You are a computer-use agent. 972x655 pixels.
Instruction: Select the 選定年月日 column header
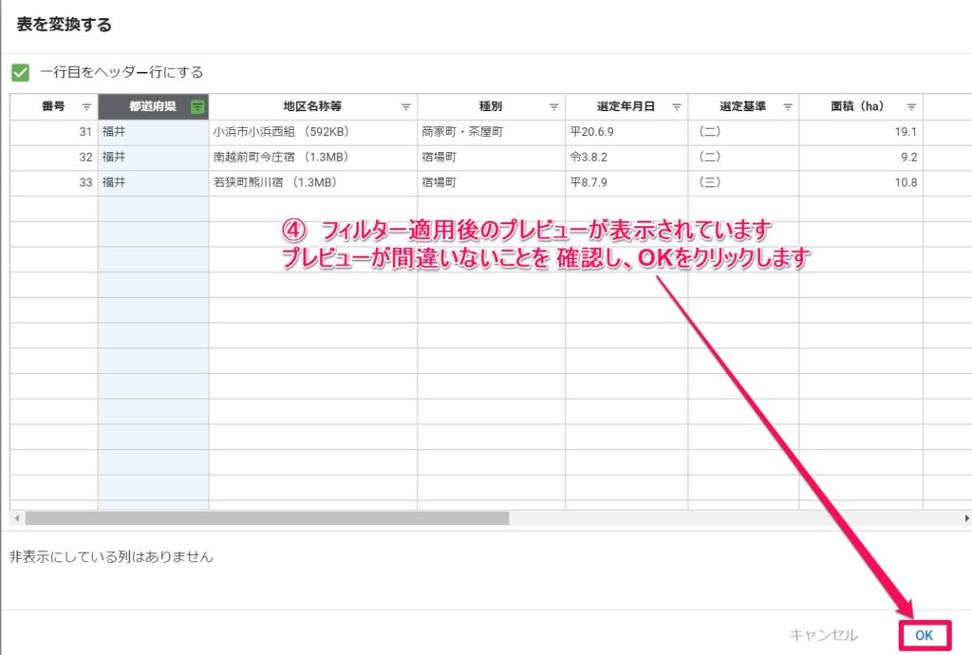click(626, 106)
